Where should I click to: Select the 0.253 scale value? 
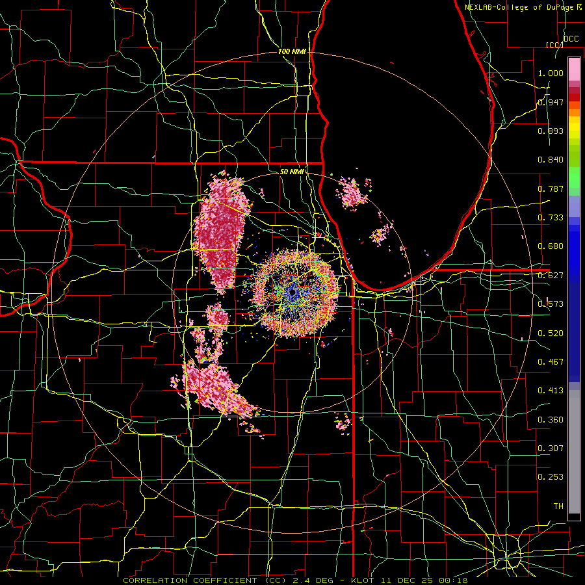click(551, 477)
